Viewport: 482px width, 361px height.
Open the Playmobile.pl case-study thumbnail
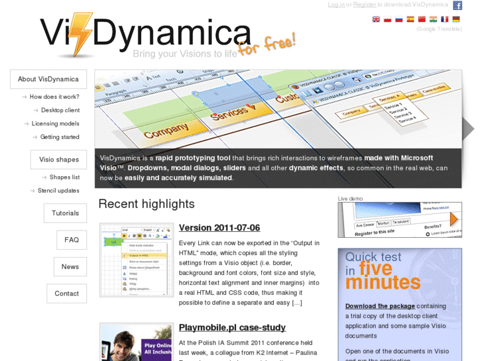(x=137, y=342)
